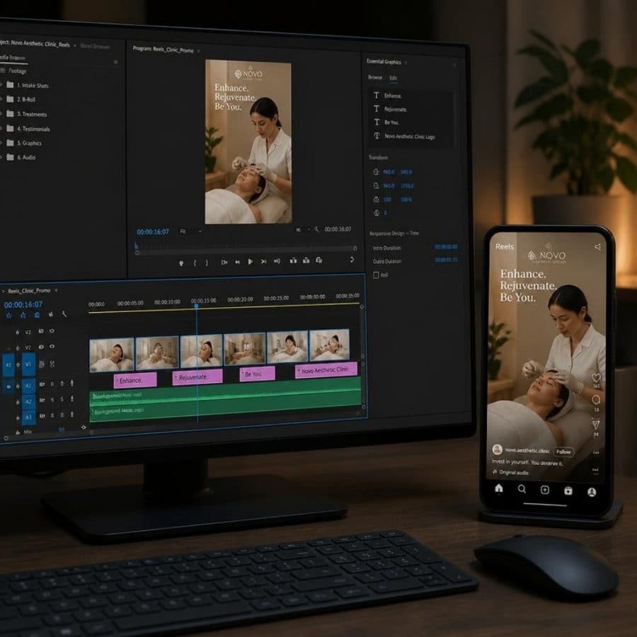The height and width of the screenshot is (637, 637).
Task: Tap the Search magnifier in the phone's bottom bar
Action: [522, 489]
